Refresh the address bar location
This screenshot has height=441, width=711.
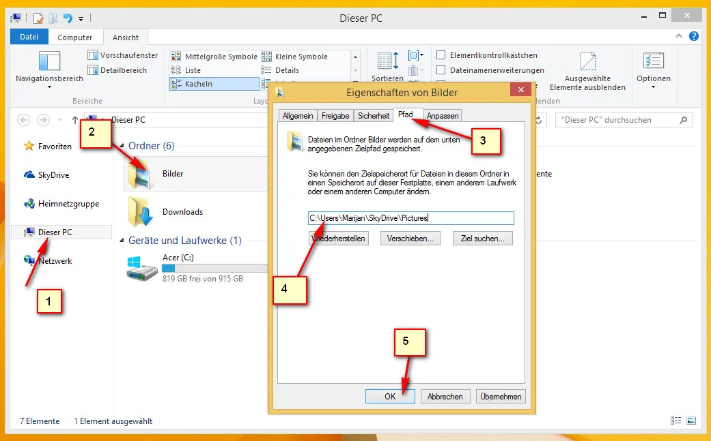click(539, 120)
